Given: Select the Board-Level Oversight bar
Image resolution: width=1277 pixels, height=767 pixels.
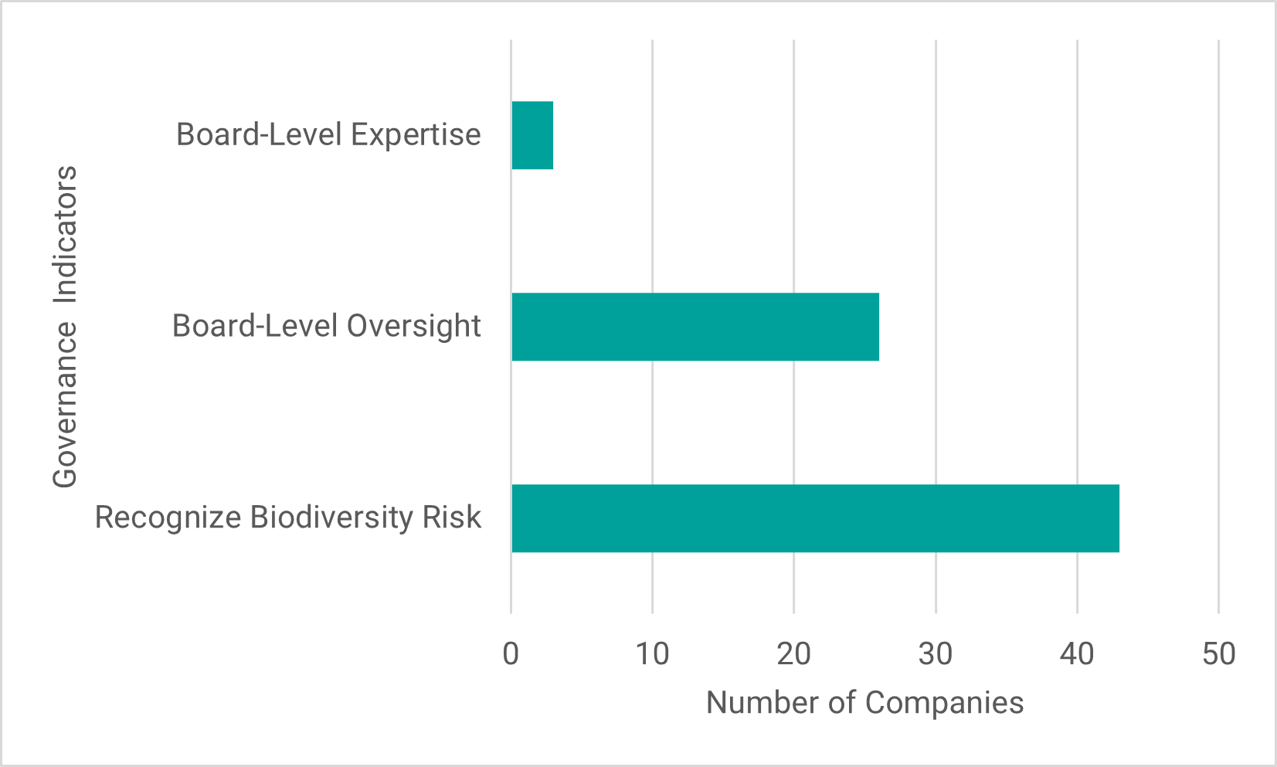Looking at the screenshot, I should [695, 327].
